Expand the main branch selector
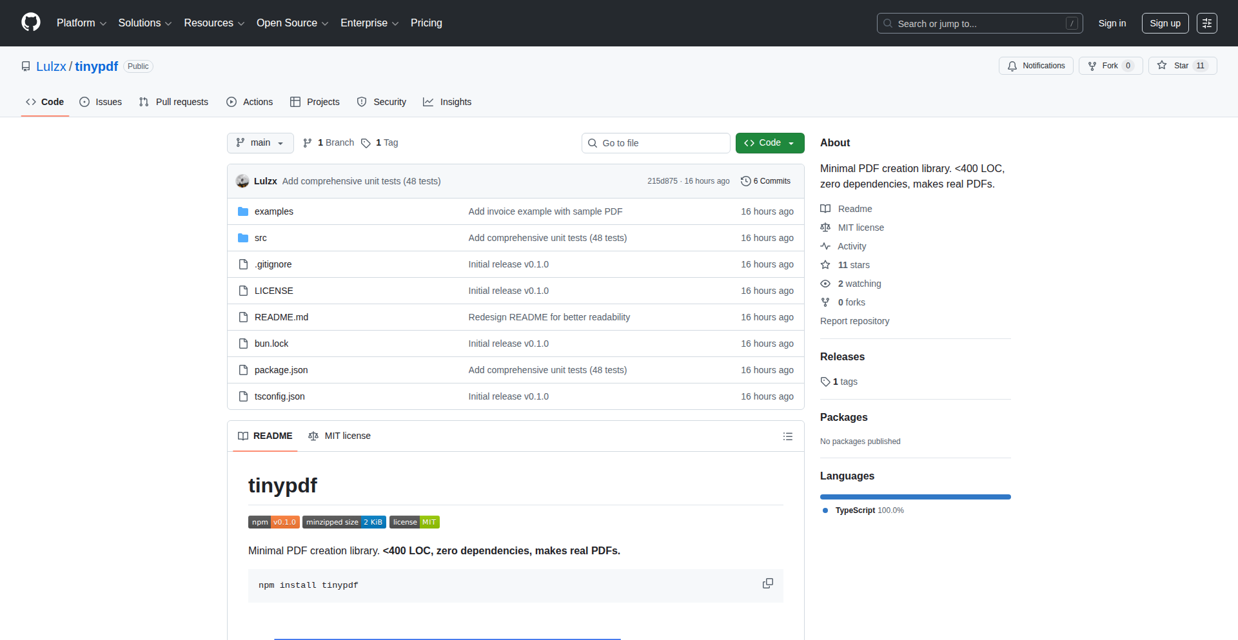The image size is (1238, 640). click(260, 143)
